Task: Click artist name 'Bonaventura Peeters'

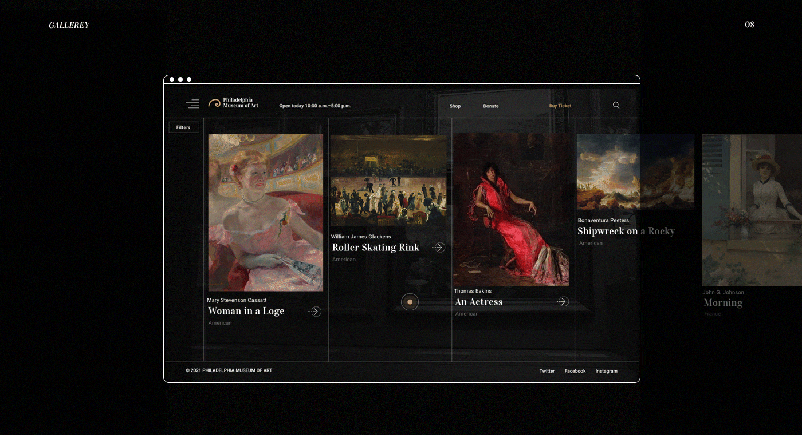Action: click(603, 220)
